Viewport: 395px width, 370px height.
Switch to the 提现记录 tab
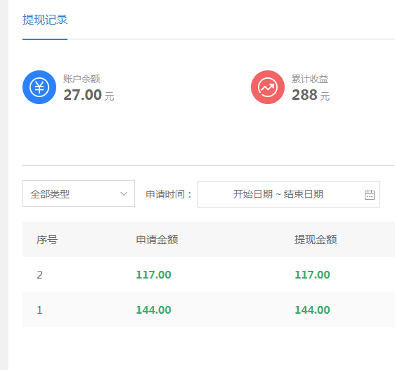(45, 20)
